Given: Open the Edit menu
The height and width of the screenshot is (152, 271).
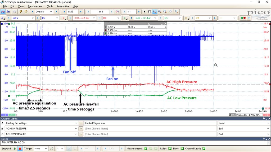Looking at the screenshot, I should pyautogui.click(x=12, y=6).
